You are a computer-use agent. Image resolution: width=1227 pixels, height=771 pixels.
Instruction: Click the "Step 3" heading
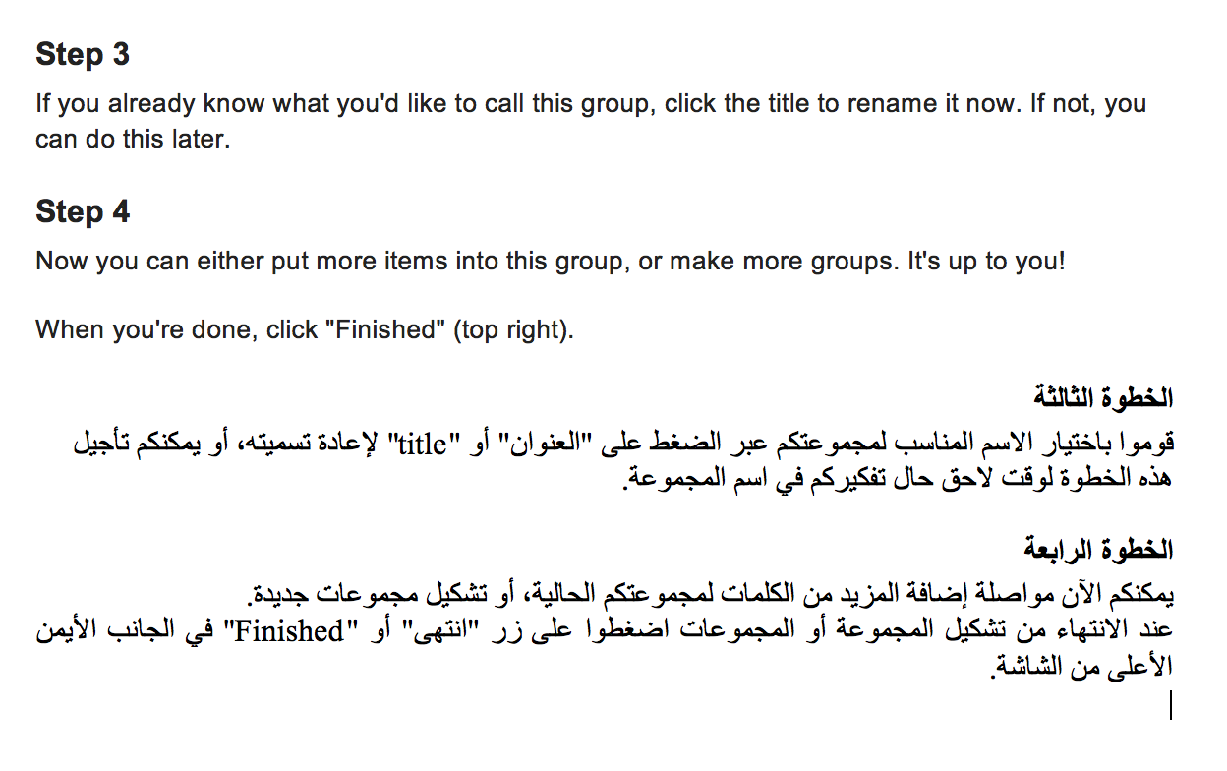click(x=83, y=54)
